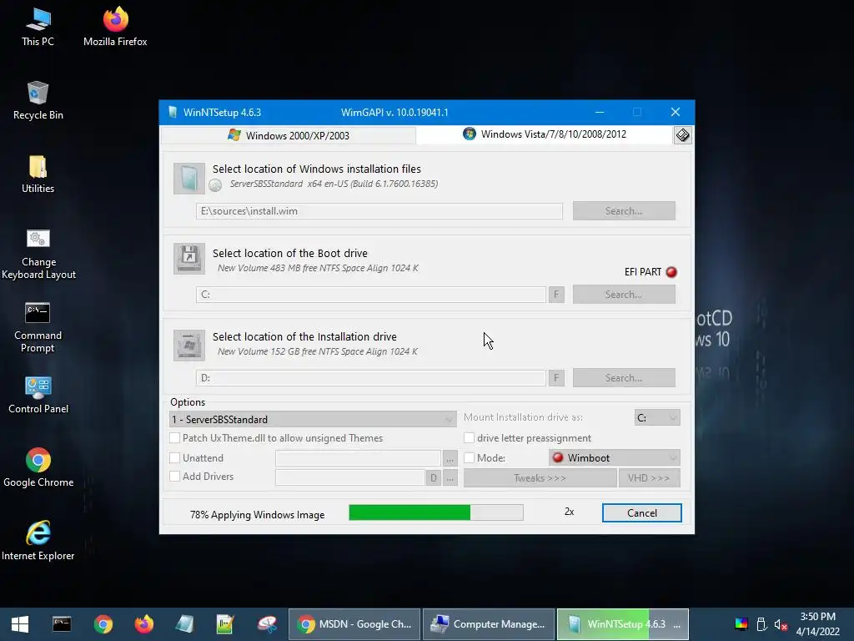Activate WinNTSetup 4.6.3 taskbar button
This screenshot has height=641, width=854.
pyautogui.click(x=623, y=624)
